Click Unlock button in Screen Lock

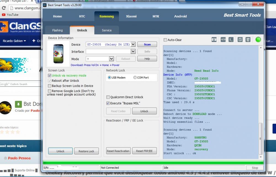coord(60,151)
